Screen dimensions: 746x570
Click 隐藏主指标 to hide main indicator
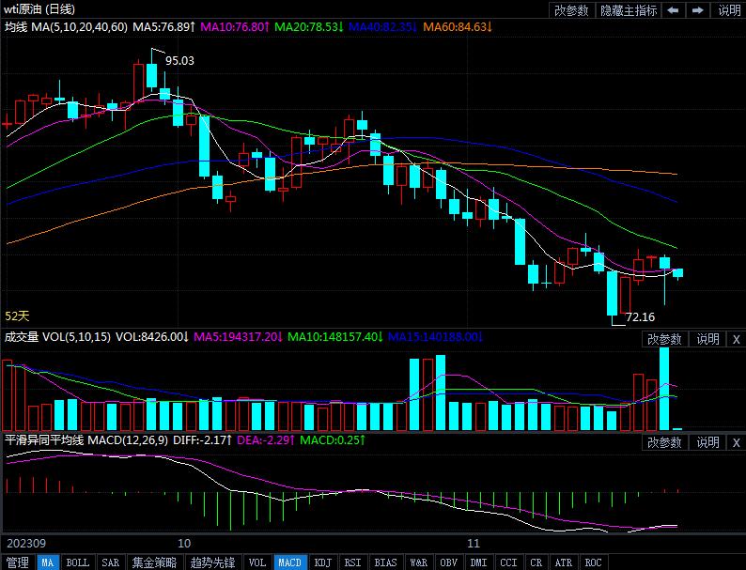(x=629, y=10)
